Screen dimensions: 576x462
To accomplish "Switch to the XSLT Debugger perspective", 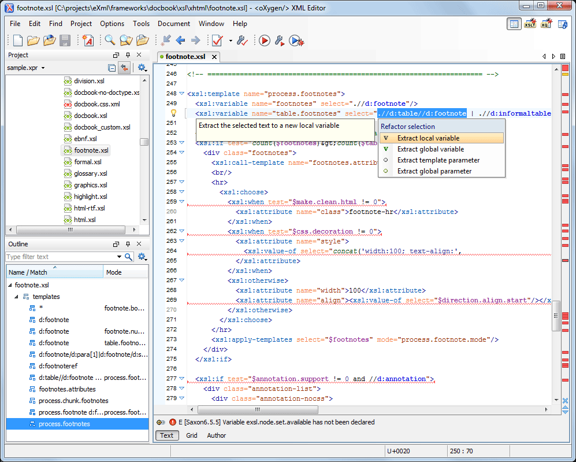I will pos(530,24).
